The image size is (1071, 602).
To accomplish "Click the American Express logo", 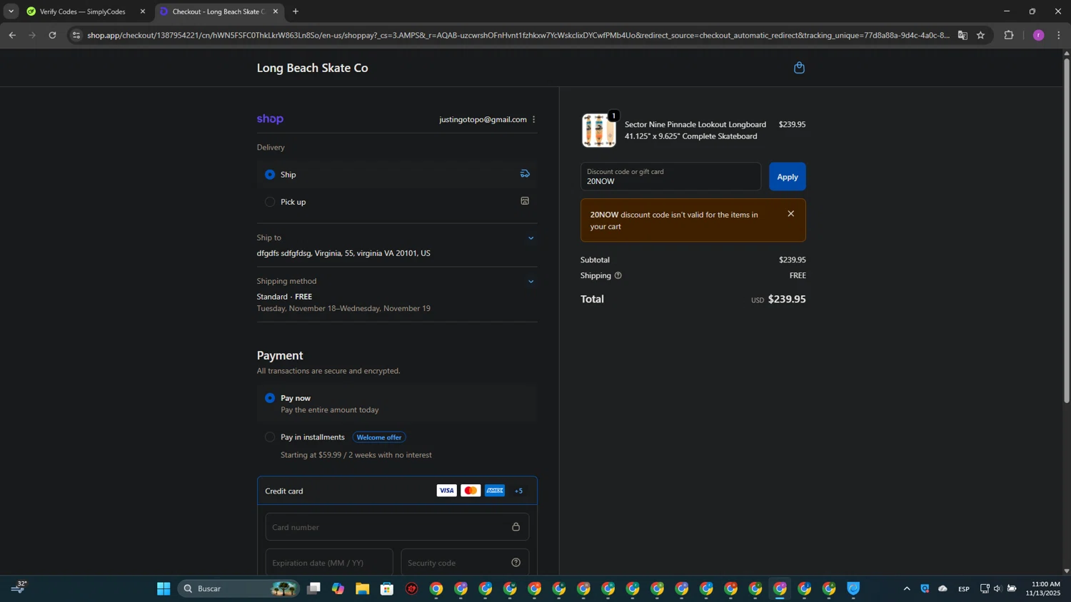I will [x=495, y=491].
